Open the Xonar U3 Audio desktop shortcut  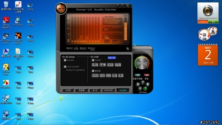pos(18,39)
